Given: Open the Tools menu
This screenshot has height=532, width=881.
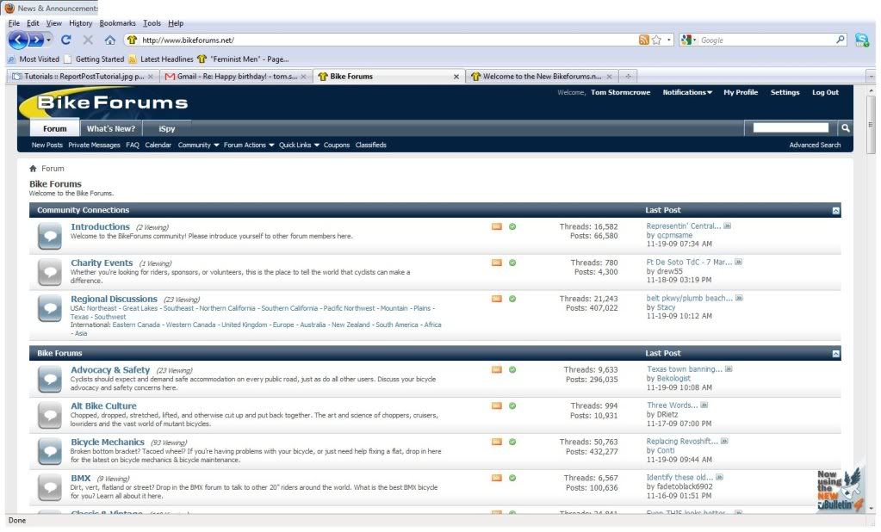Looking at the screenshot, I should pyautogui.click(x=152, y=23).
